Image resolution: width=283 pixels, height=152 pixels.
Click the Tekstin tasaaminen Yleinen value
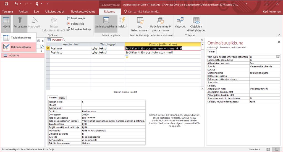[x=113, y=143]
